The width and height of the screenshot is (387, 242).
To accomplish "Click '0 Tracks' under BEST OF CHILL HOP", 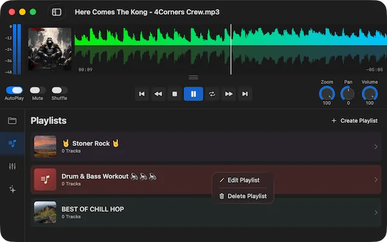I will pyautogui.click(x=71, y=217).
